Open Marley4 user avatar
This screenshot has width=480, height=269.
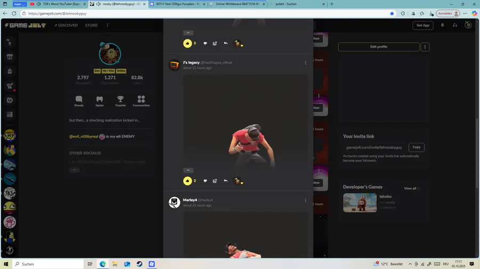tap(174, 202)
